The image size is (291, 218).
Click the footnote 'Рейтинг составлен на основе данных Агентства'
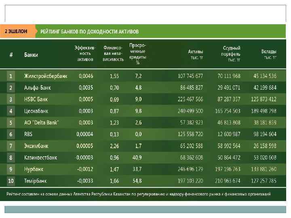48,194
